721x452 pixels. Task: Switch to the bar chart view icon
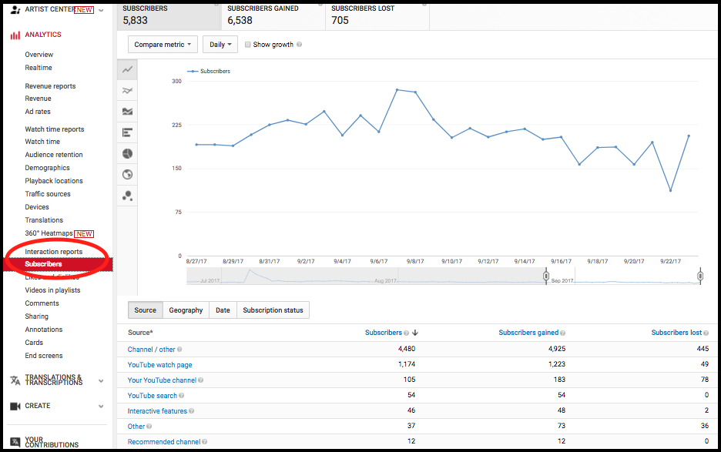pyautogui.click(x=127, y=132)
